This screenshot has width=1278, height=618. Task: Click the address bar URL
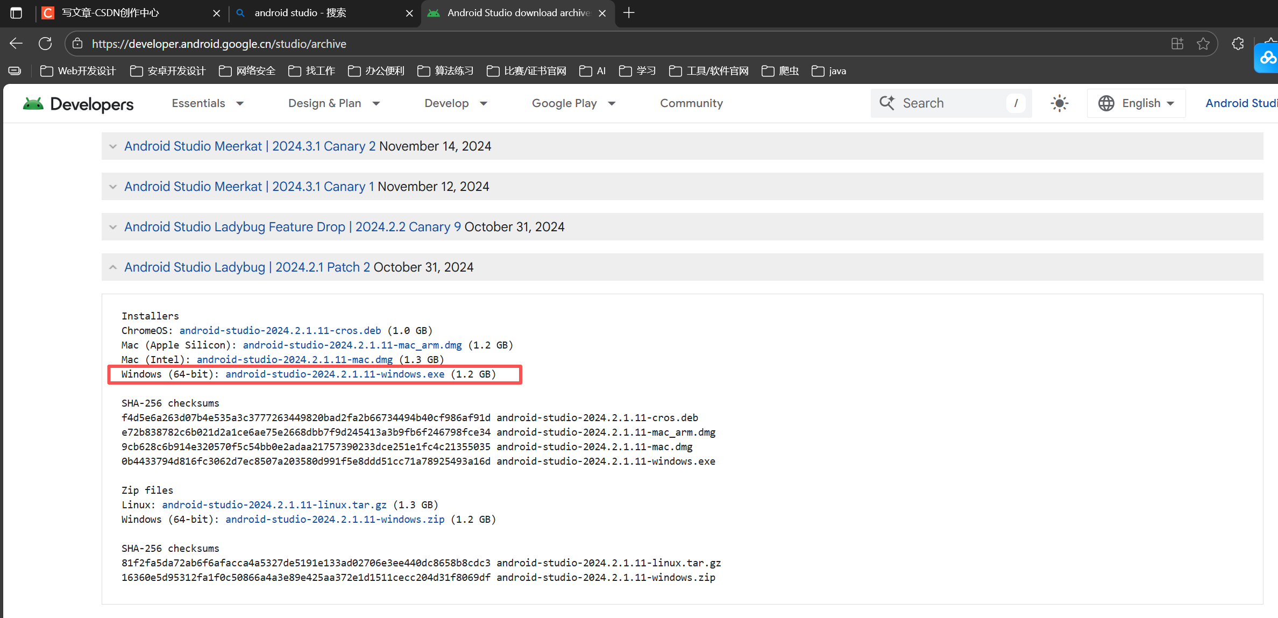(219, 44)
